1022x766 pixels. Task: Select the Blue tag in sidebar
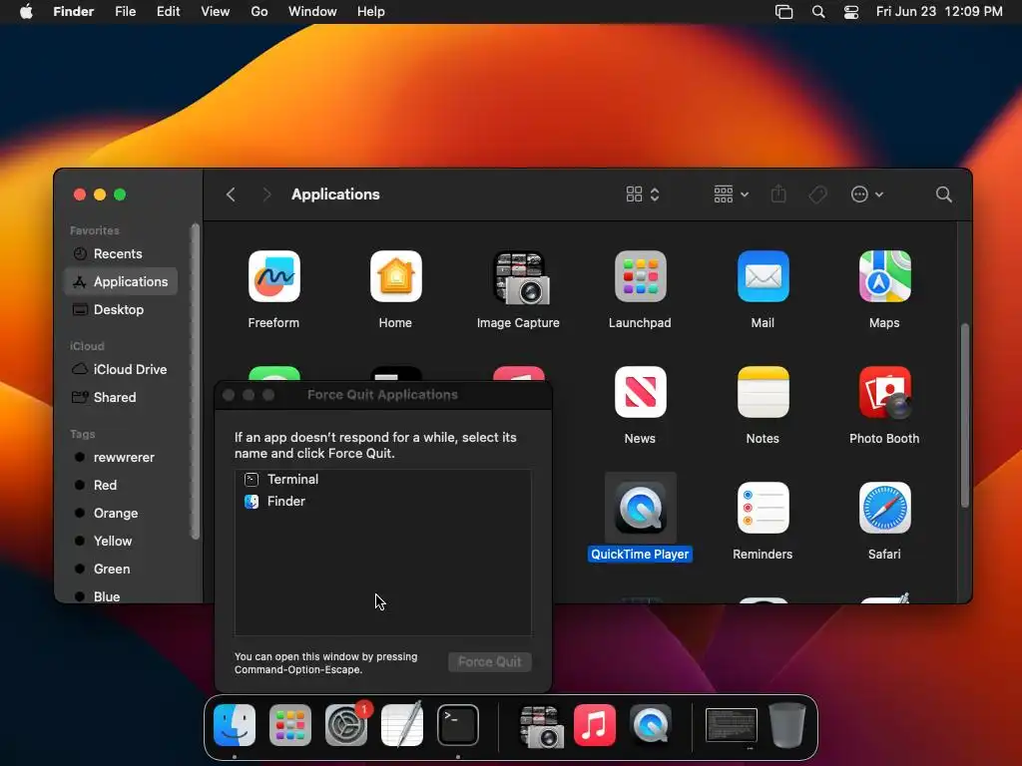pyautogui.click(x=121, y=596)
